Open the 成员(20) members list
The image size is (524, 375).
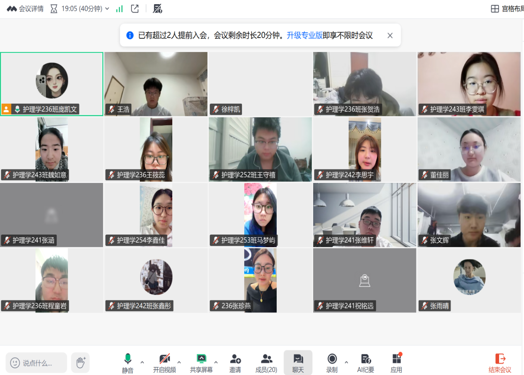[266, 362]
